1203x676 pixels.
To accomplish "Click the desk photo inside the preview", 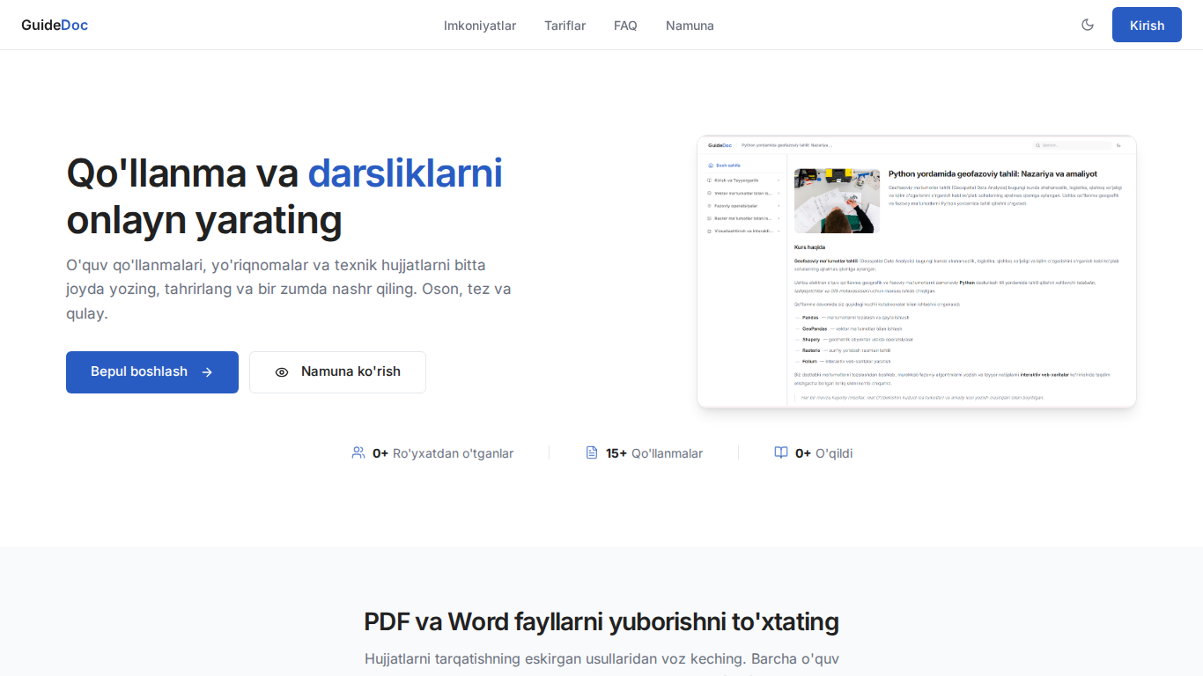I will (837, 201).
